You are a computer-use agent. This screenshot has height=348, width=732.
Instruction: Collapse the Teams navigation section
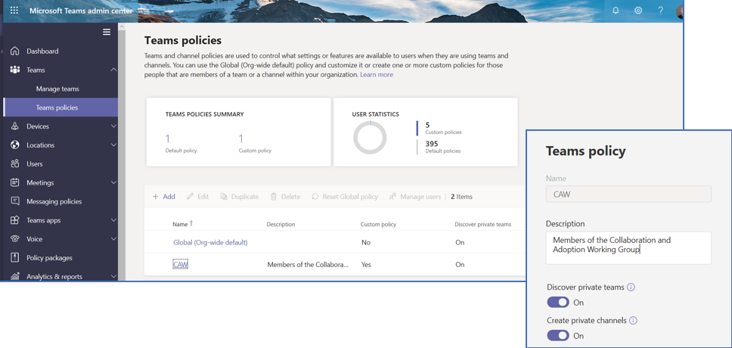pyautogui.click(x=113, y=70)
